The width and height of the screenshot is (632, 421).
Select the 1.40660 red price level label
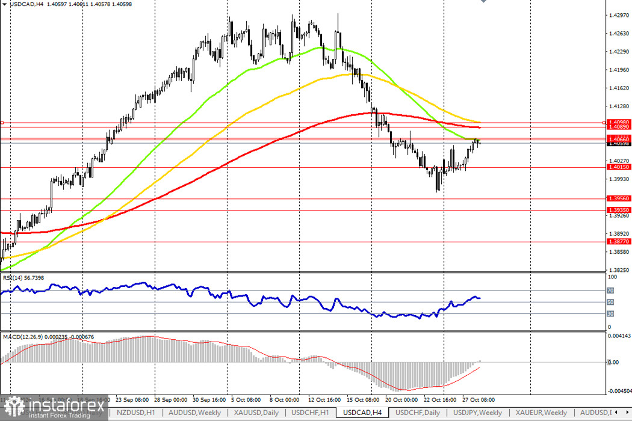(x=618, y=140)
